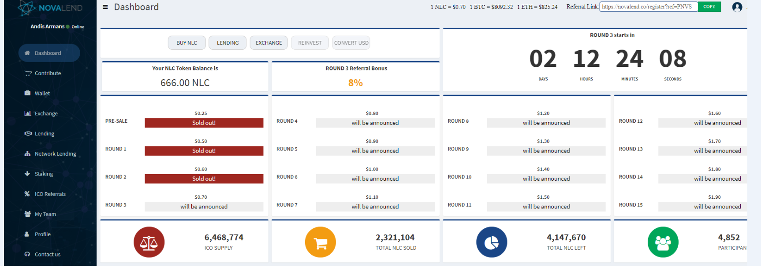Click the 8% referral bonus value
Screen dimensions: 761x274
coord(355,83)
